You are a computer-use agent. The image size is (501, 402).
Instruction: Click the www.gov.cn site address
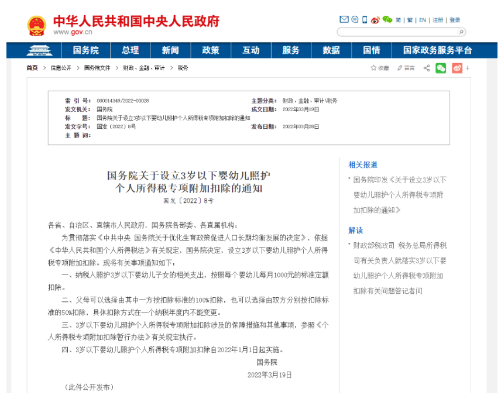[73, 32]
